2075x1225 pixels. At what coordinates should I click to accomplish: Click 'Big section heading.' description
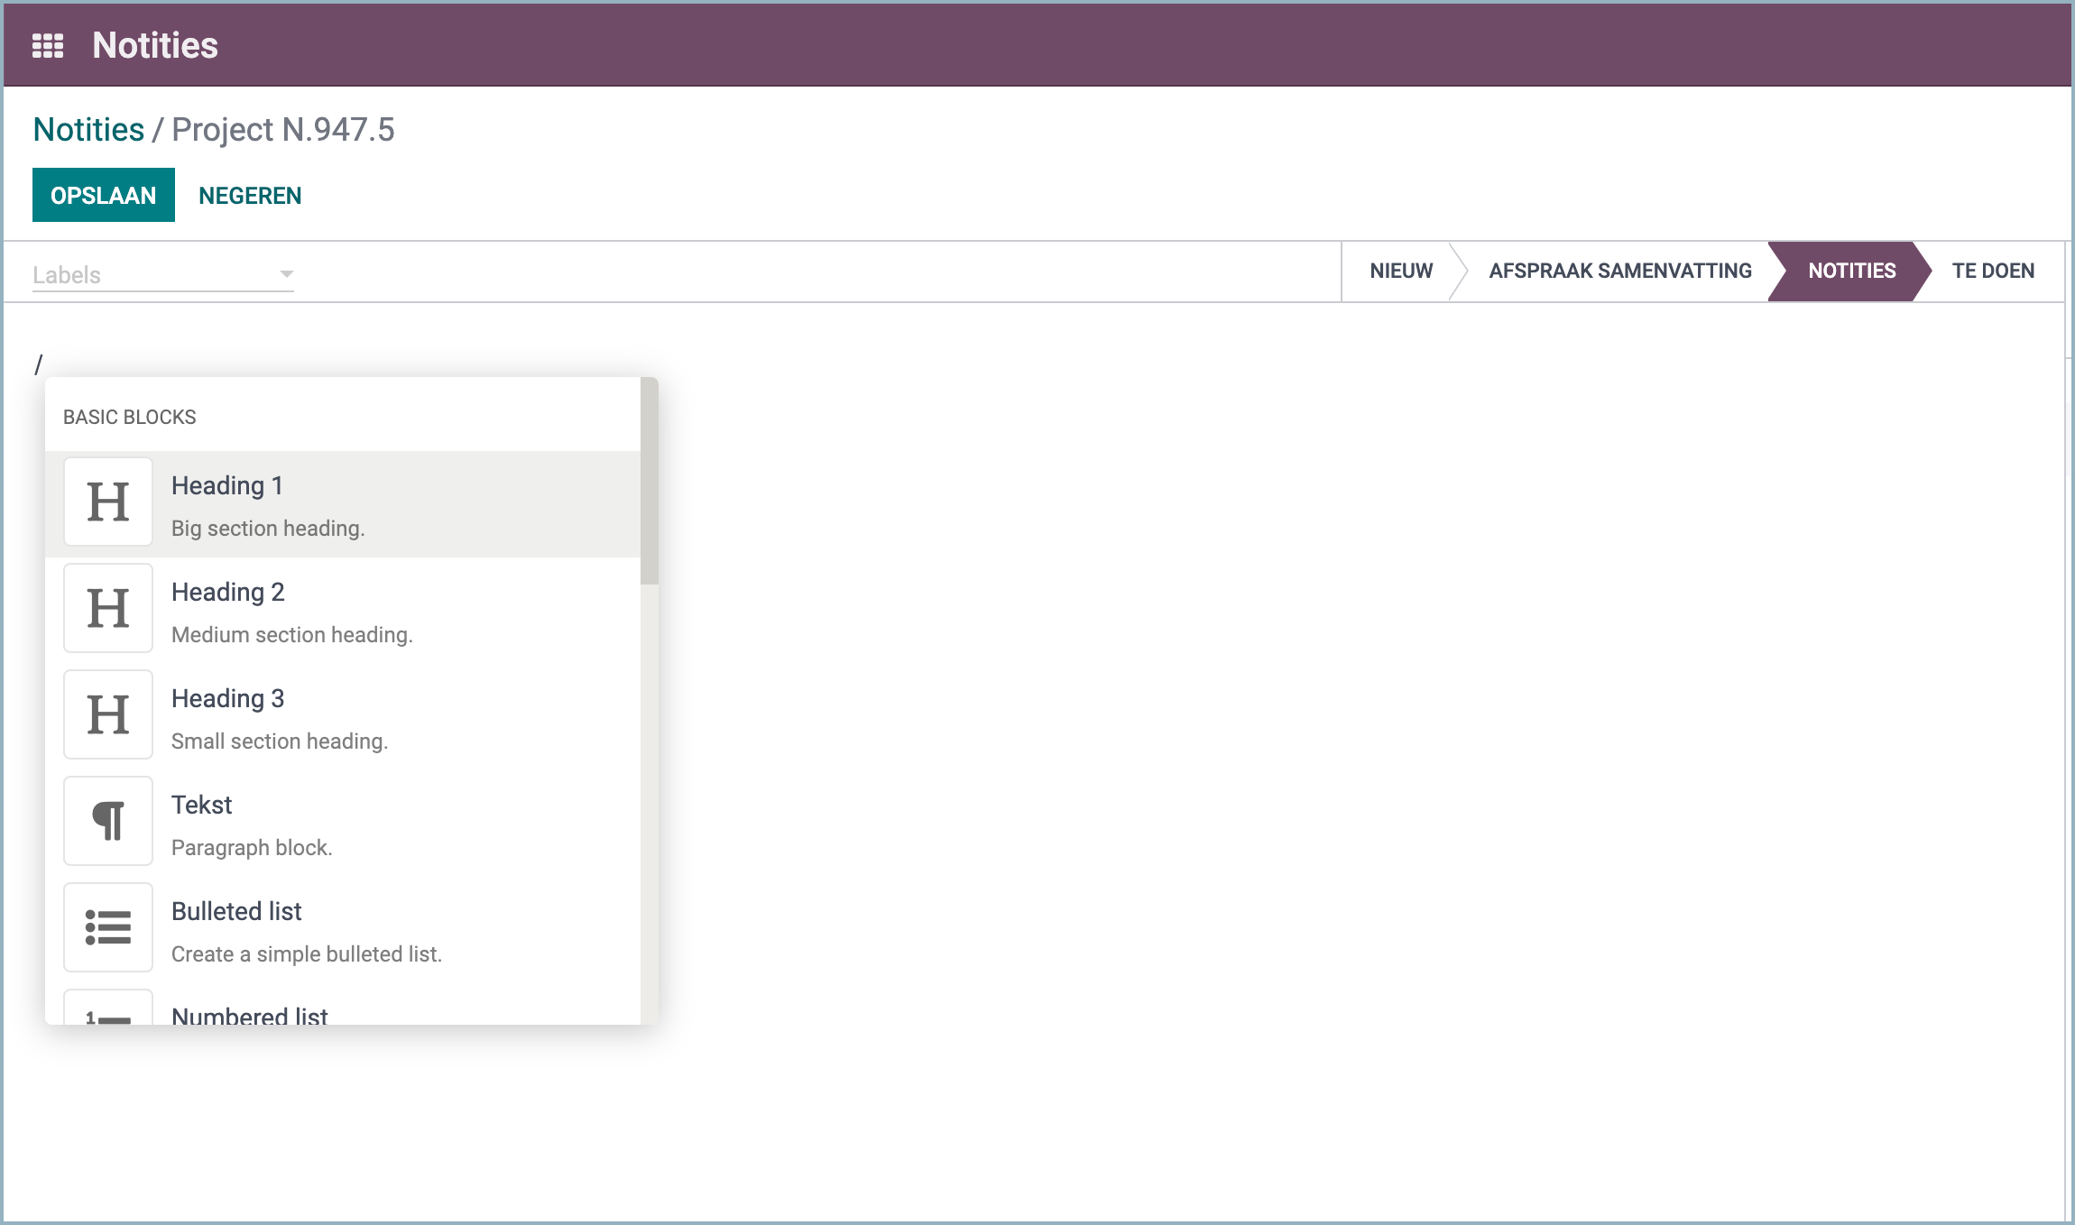268,529
